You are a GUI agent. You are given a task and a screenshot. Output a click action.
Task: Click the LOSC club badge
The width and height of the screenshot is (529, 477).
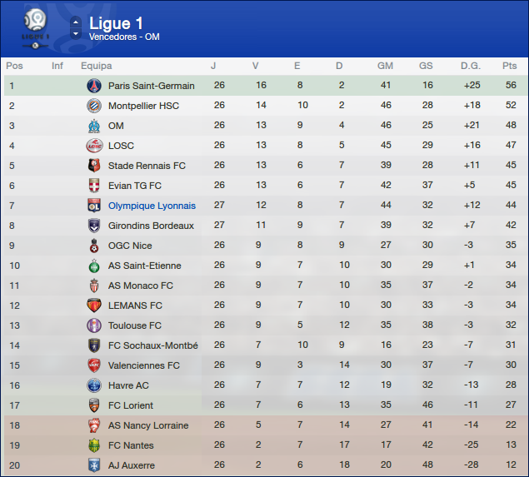click(93, 146)
